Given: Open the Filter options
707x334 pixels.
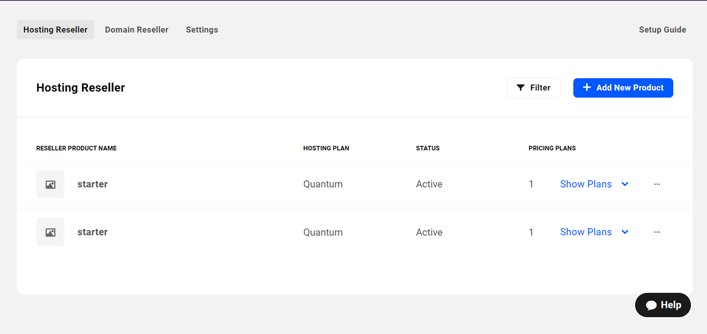Looking at the screenshot, I should point(533,88).
